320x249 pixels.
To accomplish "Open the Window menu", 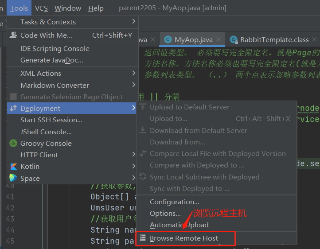I will coord(68,8).
